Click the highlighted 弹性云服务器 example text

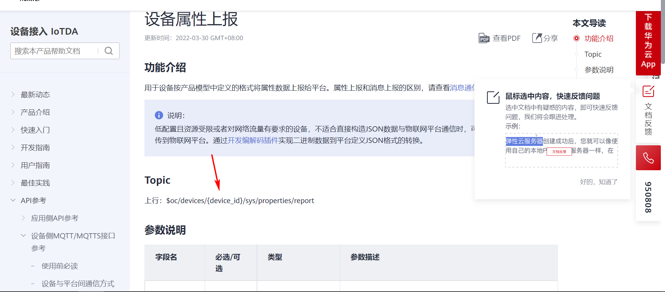[524, 141]
